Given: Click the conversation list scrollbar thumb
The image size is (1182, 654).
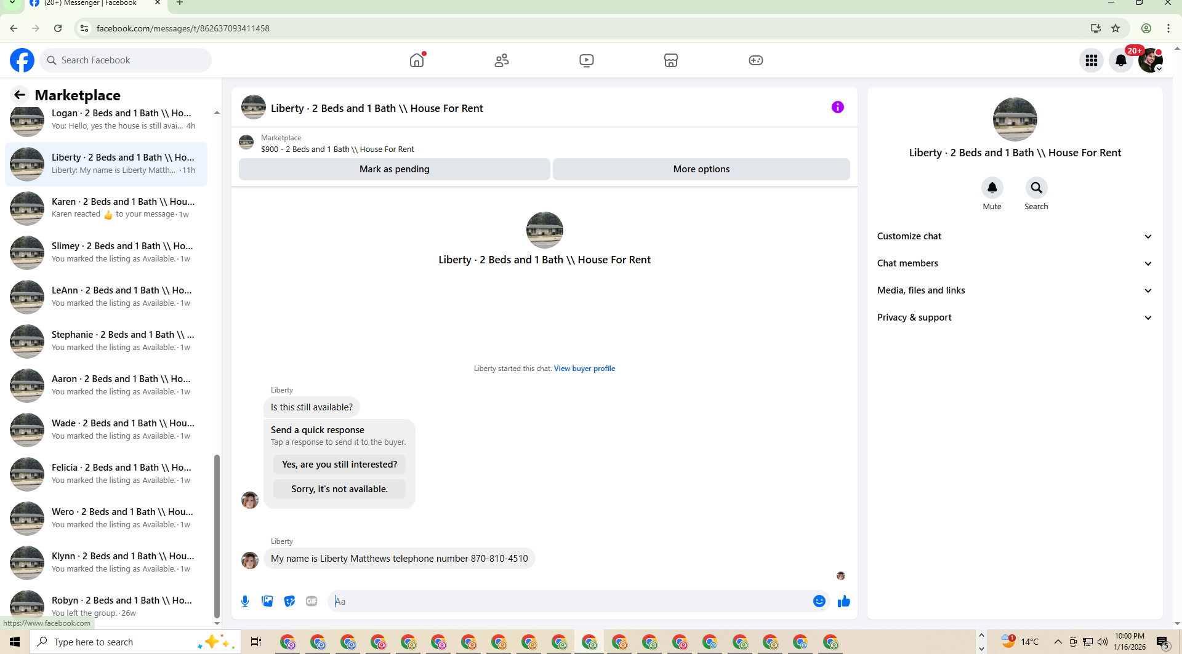Looking at the screenshot, I should (217, 536).
